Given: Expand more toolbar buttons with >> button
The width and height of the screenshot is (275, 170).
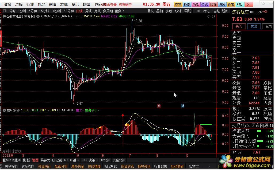Looking at the screenshot, I should [249, 4].
